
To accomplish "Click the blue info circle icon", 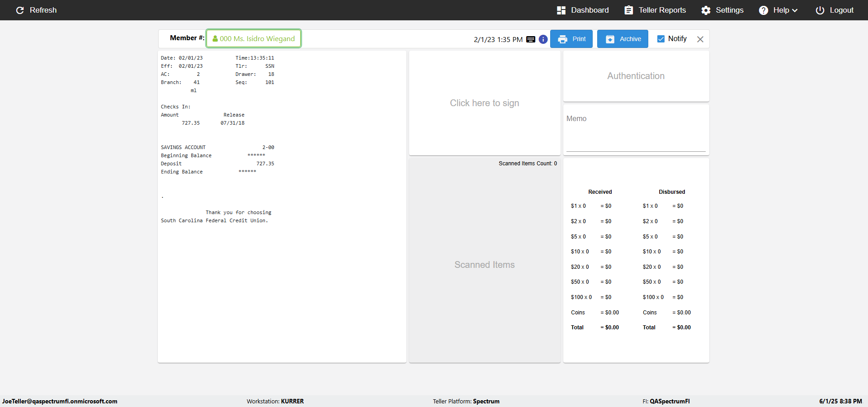I will click(543, 39).
